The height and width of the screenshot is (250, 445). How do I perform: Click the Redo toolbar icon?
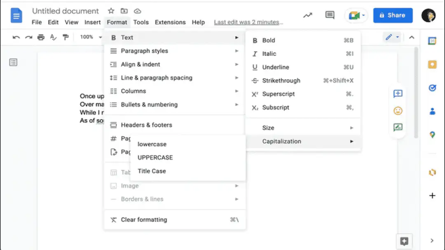coord(29,37)
